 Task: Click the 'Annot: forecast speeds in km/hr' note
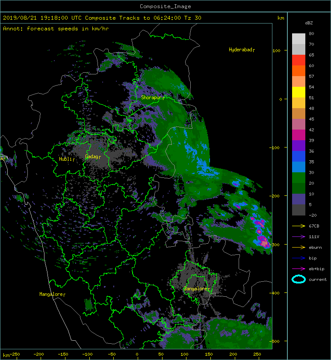pos(56,29)
